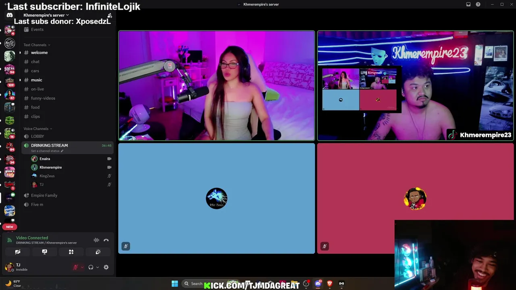Image resolution: width=516 pixels, height=290 pixels.
Task: Set a channel status link
Action: pos(47,151)
